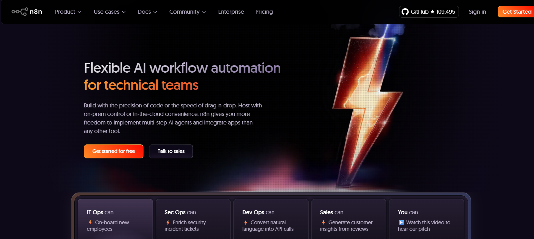This screenshot has height=239, width=534.
Task: Open the Use cases menu
Action: pyautogui.click(x=110, y=12)
